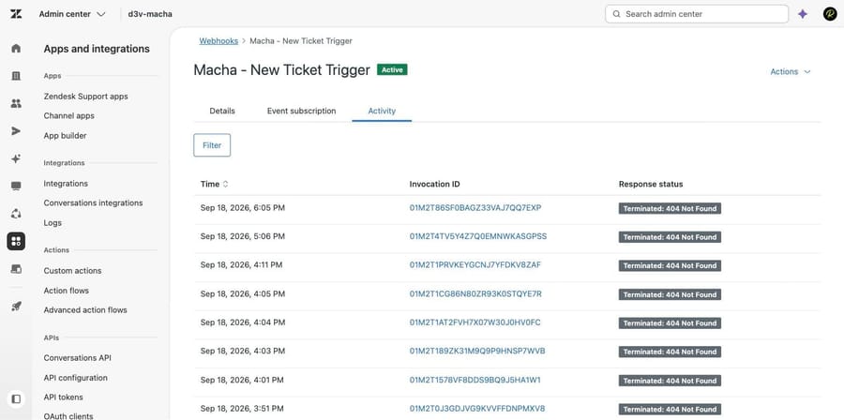Open invocation 01M2T4TV5Y4Z7Q0EMNWKASGPSS
Image resolution: width=844 pixels, height=420 pixels.
tap(478, 236)
